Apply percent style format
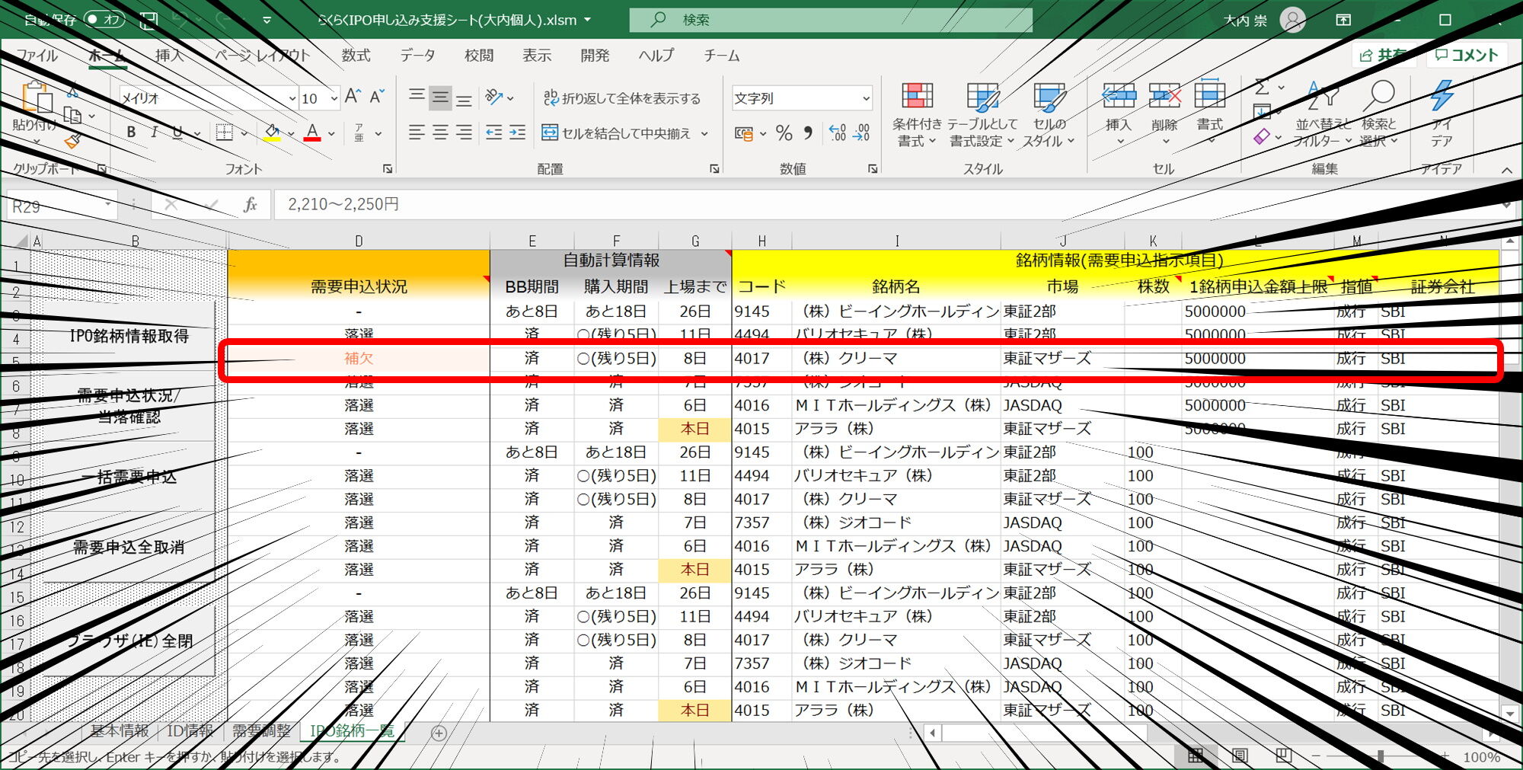1523x770 pixels. (x=784, y=133)
